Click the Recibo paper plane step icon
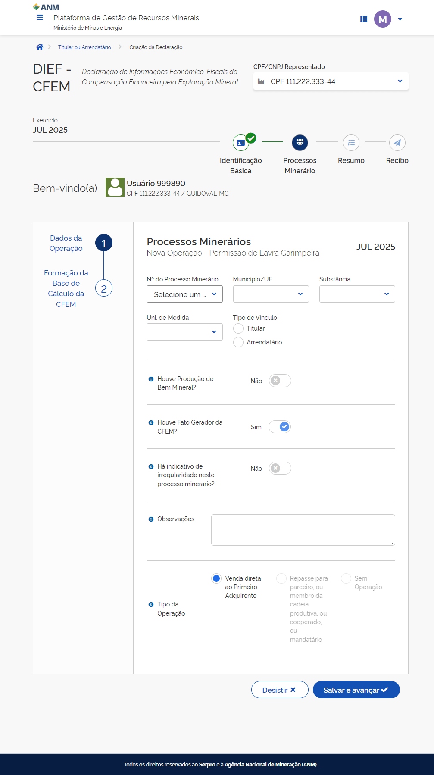Viewport: 434px width, 775px height. (397, 143)
